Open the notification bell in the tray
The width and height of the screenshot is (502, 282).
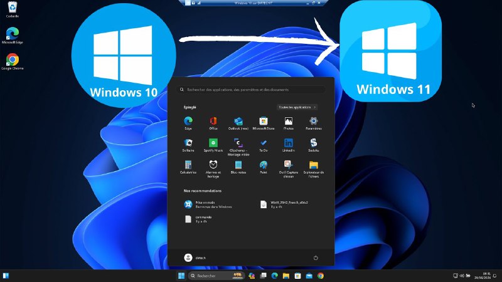coord(495,276)
